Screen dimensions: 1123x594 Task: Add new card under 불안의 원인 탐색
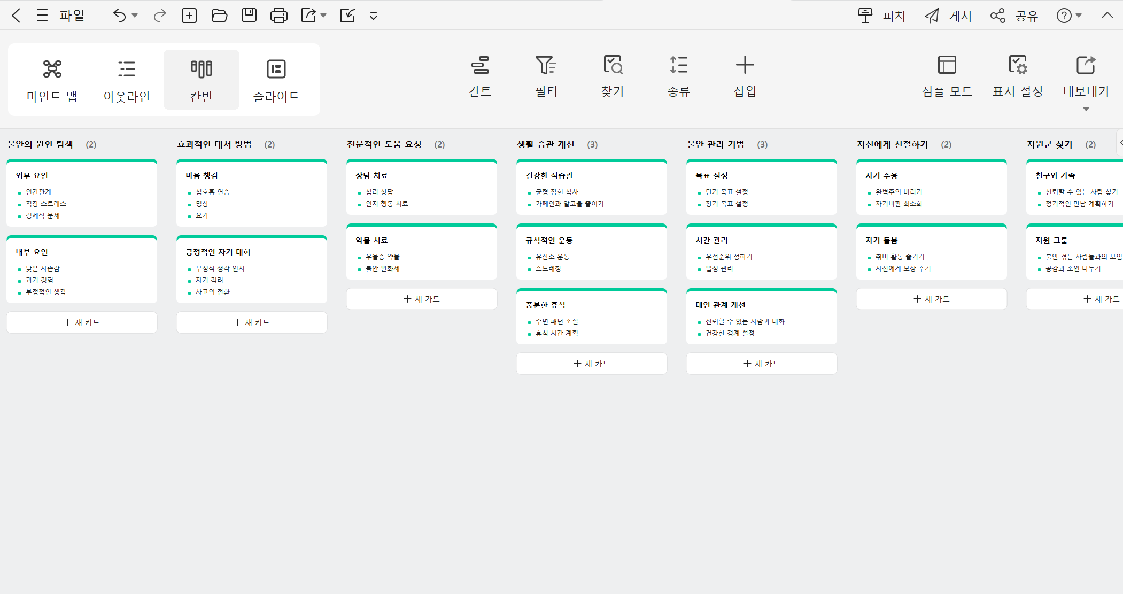click(82, 322)
